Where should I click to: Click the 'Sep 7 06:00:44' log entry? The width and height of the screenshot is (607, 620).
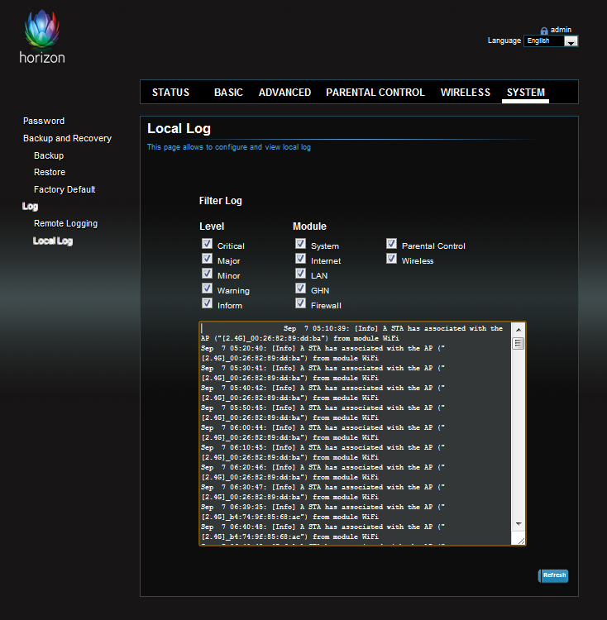[323, 432]
